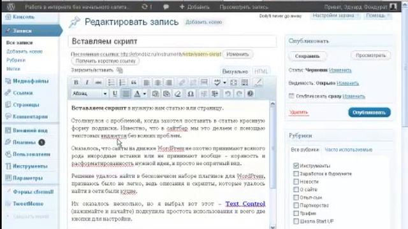Image resolution: width=408 pixels, height=229 pixels.
Task: Open the Text Control link in article
Action: pos(245,204)
